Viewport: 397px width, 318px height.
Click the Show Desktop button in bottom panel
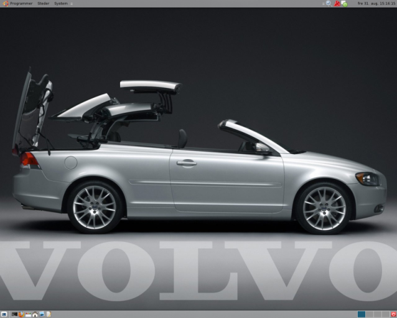tap(4, 314)
